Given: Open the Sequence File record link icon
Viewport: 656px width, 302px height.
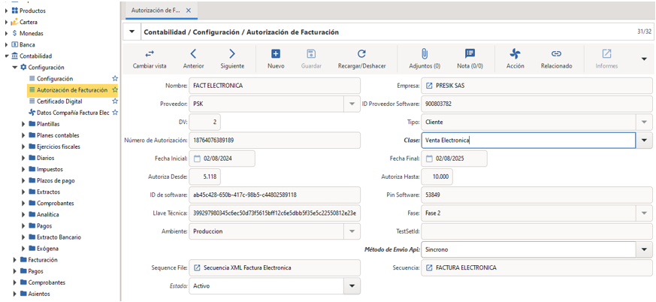Looking at the screenshot, I should pyautogui.click(x=197, y=267).
